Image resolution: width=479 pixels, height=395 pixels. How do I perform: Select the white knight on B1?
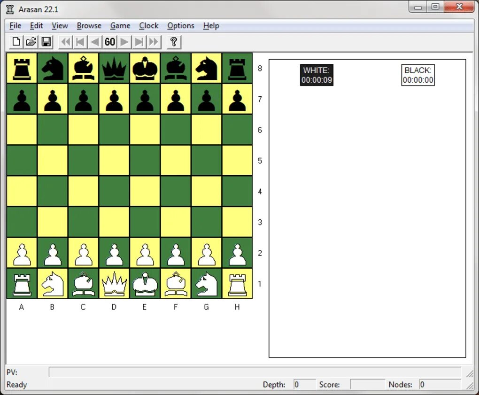(x=53, y=284)
